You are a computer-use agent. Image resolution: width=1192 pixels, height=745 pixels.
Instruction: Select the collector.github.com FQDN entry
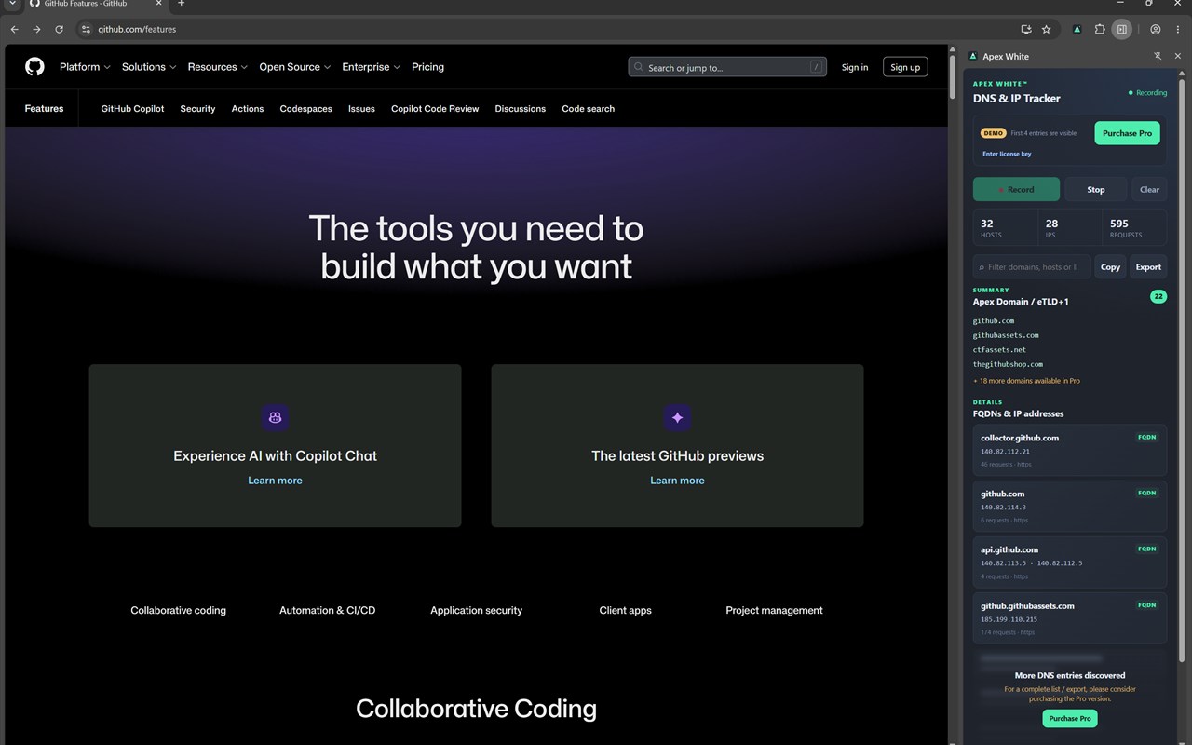[x=1070, y=450]
